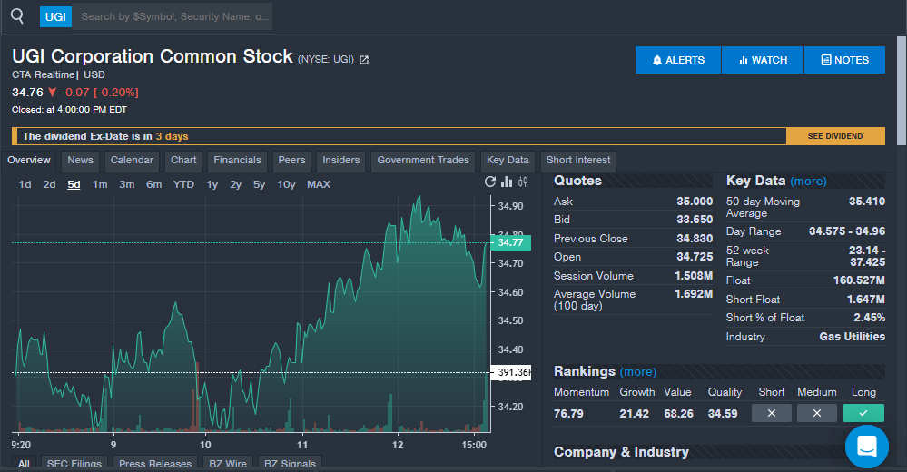907x472 pixels.
Task: Open the Chart tab
Action: [183, 161]
